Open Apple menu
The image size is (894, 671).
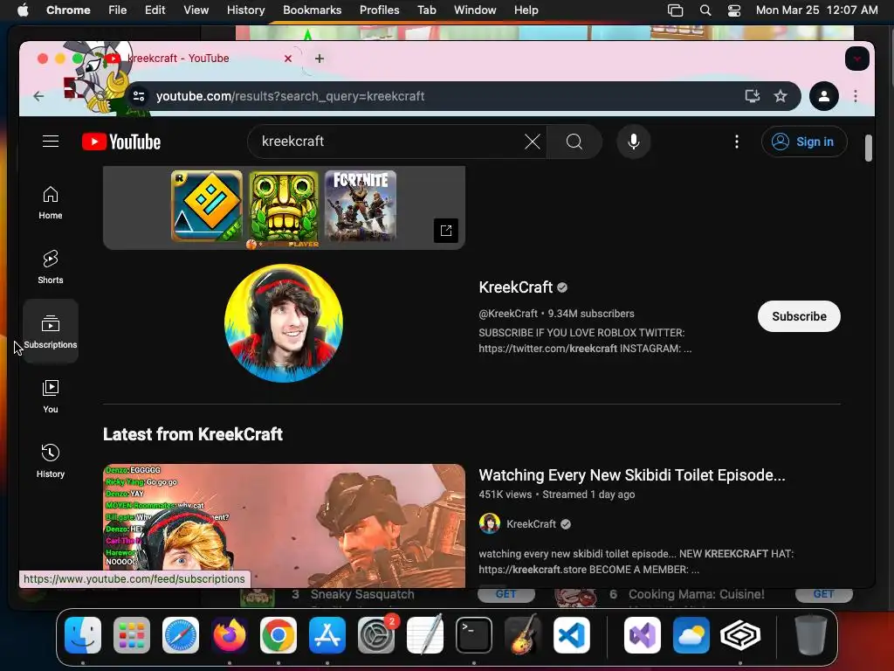[x=23, y=10]
